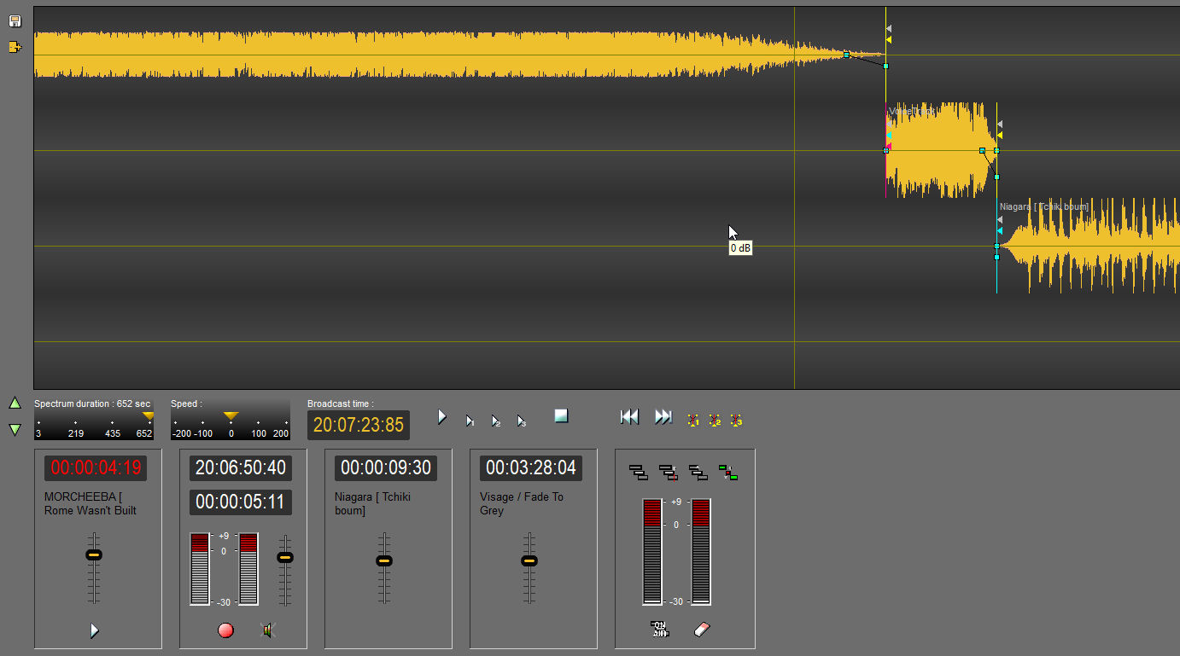1180x656 pixels.
Task: Toggle the mute speaker icon
Action: coord(268,630)
